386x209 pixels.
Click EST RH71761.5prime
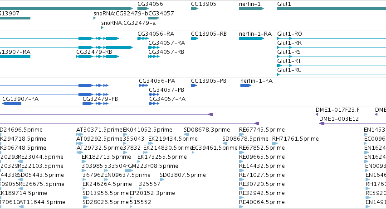point(295,139)
